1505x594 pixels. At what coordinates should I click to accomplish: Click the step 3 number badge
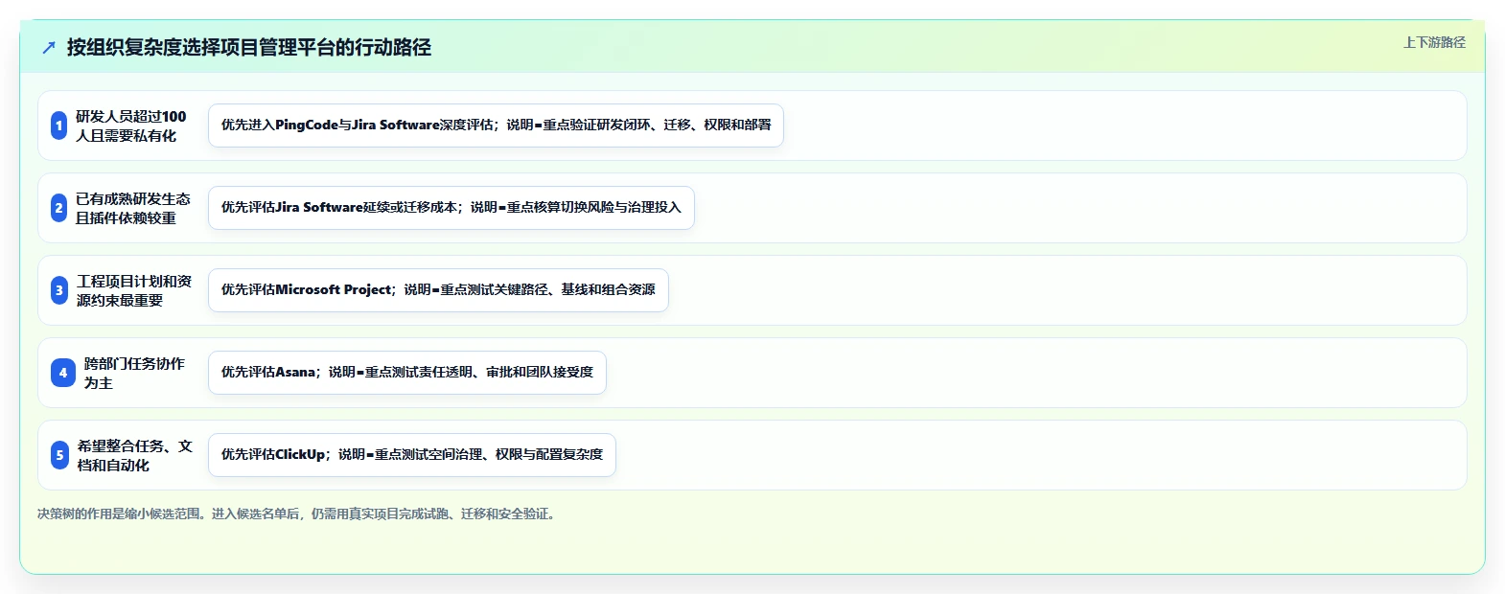coord(58,290)
